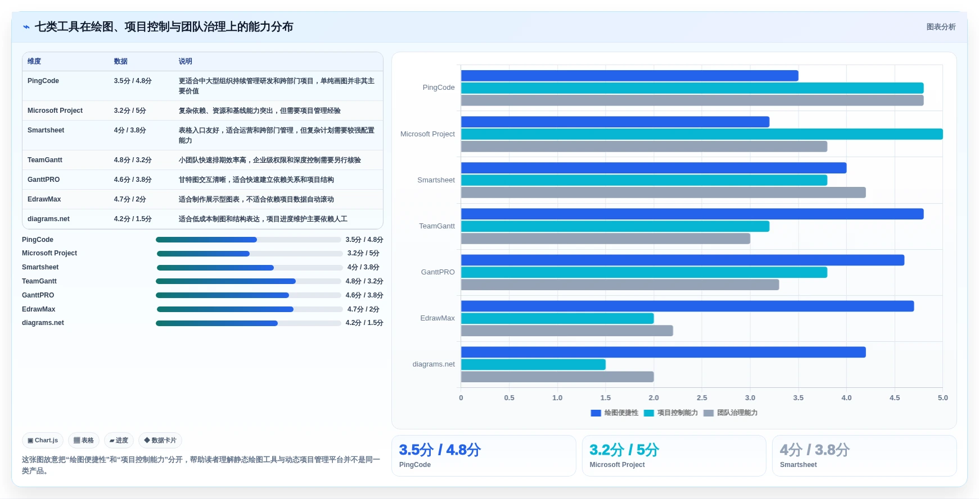Click the EdrawMax axis label in chart
Image resolution: width=979 pixels, height=499 pixels.
[x=437, y=318]
